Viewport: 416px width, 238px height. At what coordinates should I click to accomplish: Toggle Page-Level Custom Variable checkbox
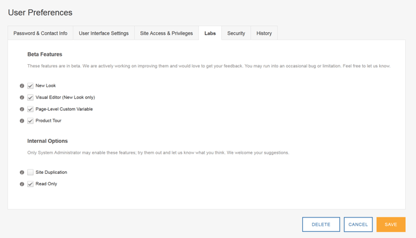point(30,109)
